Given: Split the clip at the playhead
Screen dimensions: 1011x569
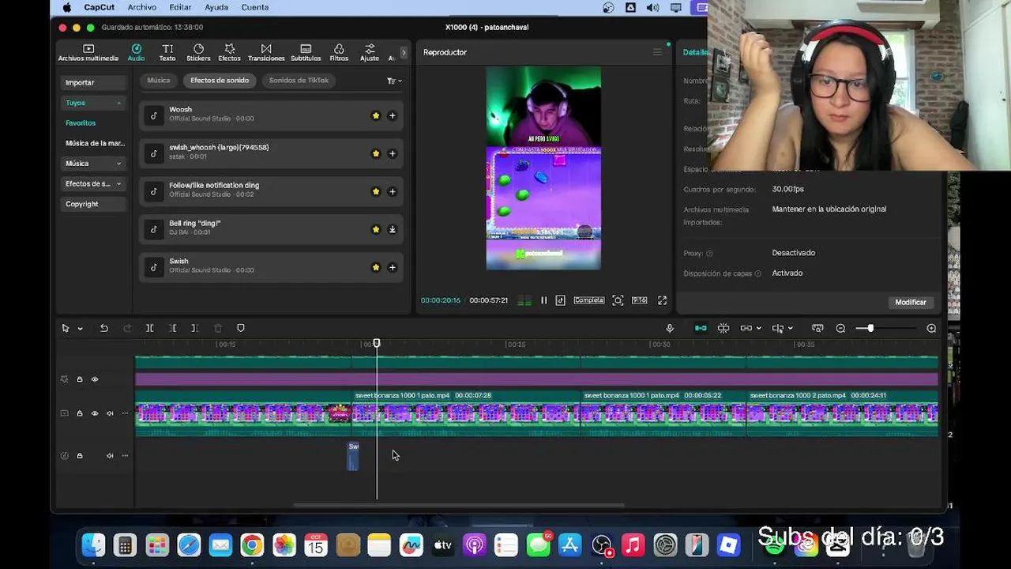Looking at the screenshot, I should coord(149,328).
